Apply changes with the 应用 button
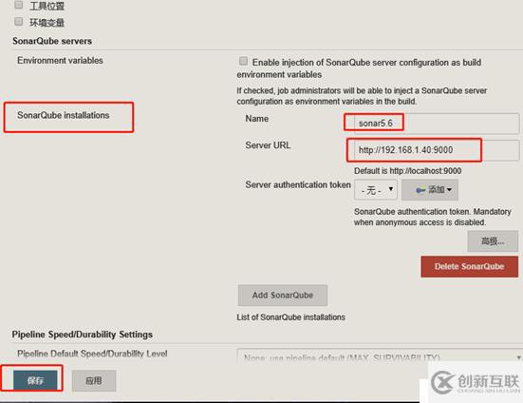523x403 pixels. tap(94, 380)
